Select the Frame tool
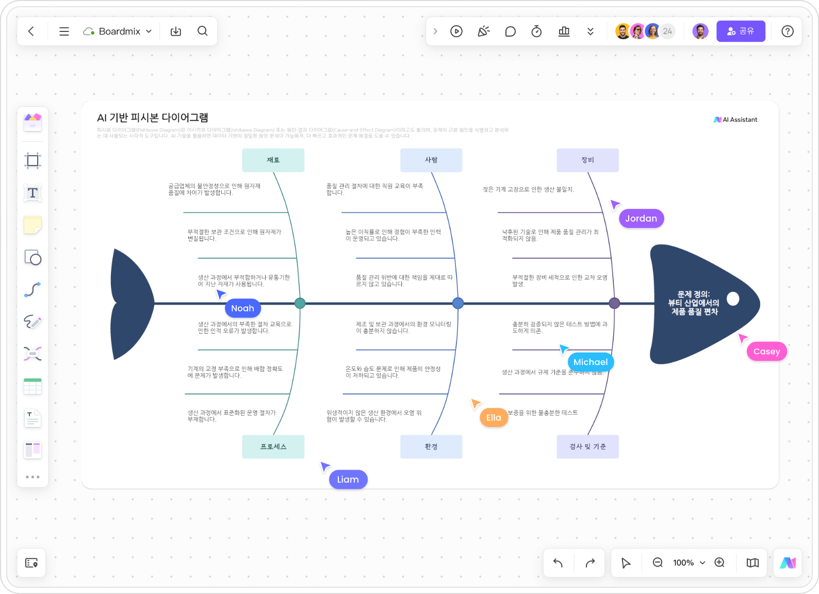Screen dimensions: 819x594 click(x=32, y=161)
